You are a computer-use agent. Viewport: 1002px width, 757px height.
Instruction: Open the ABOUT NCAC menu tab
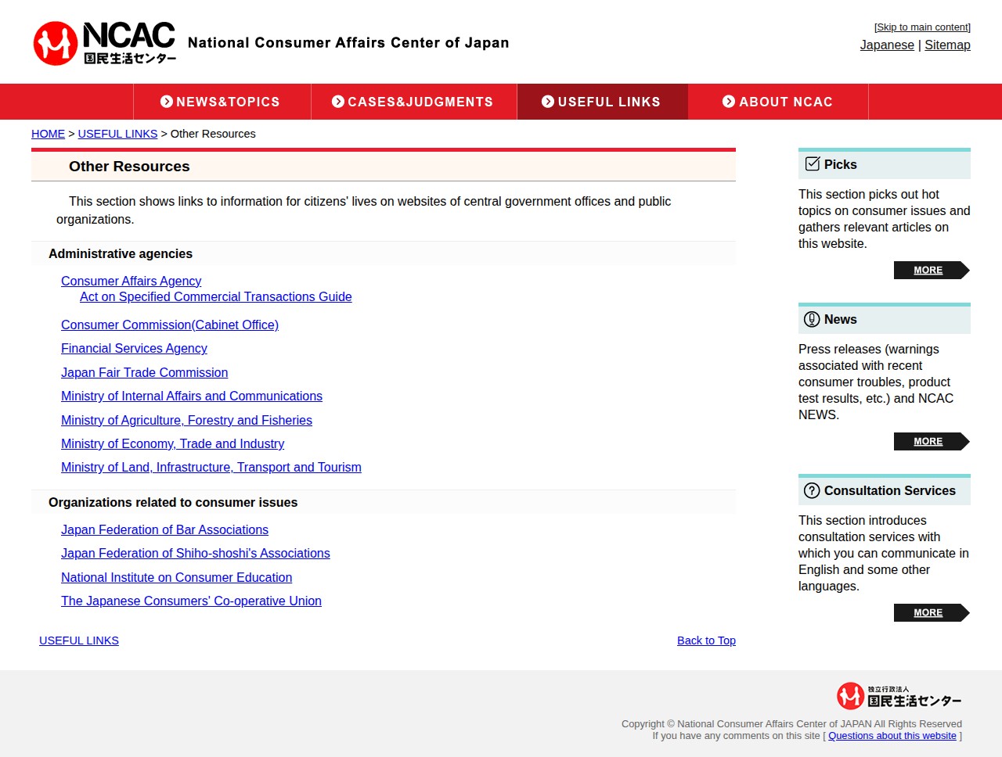[x=778, y=102]
